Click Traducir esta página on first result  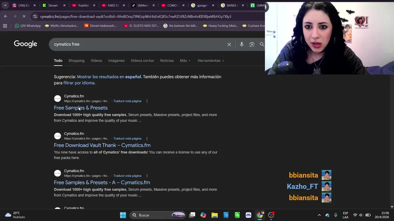(127, 101)
